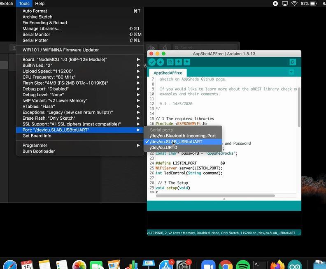This screenshot has height=269, width=326.
Task: Open the tab options dropdown arrow in Arduino
Action: (291, 72)
